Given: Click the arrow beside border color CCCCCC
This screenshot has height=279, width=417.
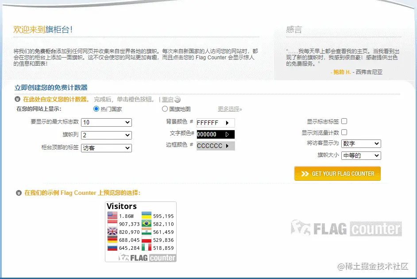Looking at the screenshot, I should [x=227, y=146].
